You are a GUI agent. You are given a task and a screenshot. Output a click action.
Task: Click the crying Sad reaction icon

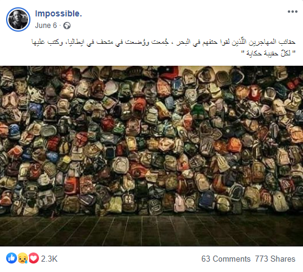point(23,258)
